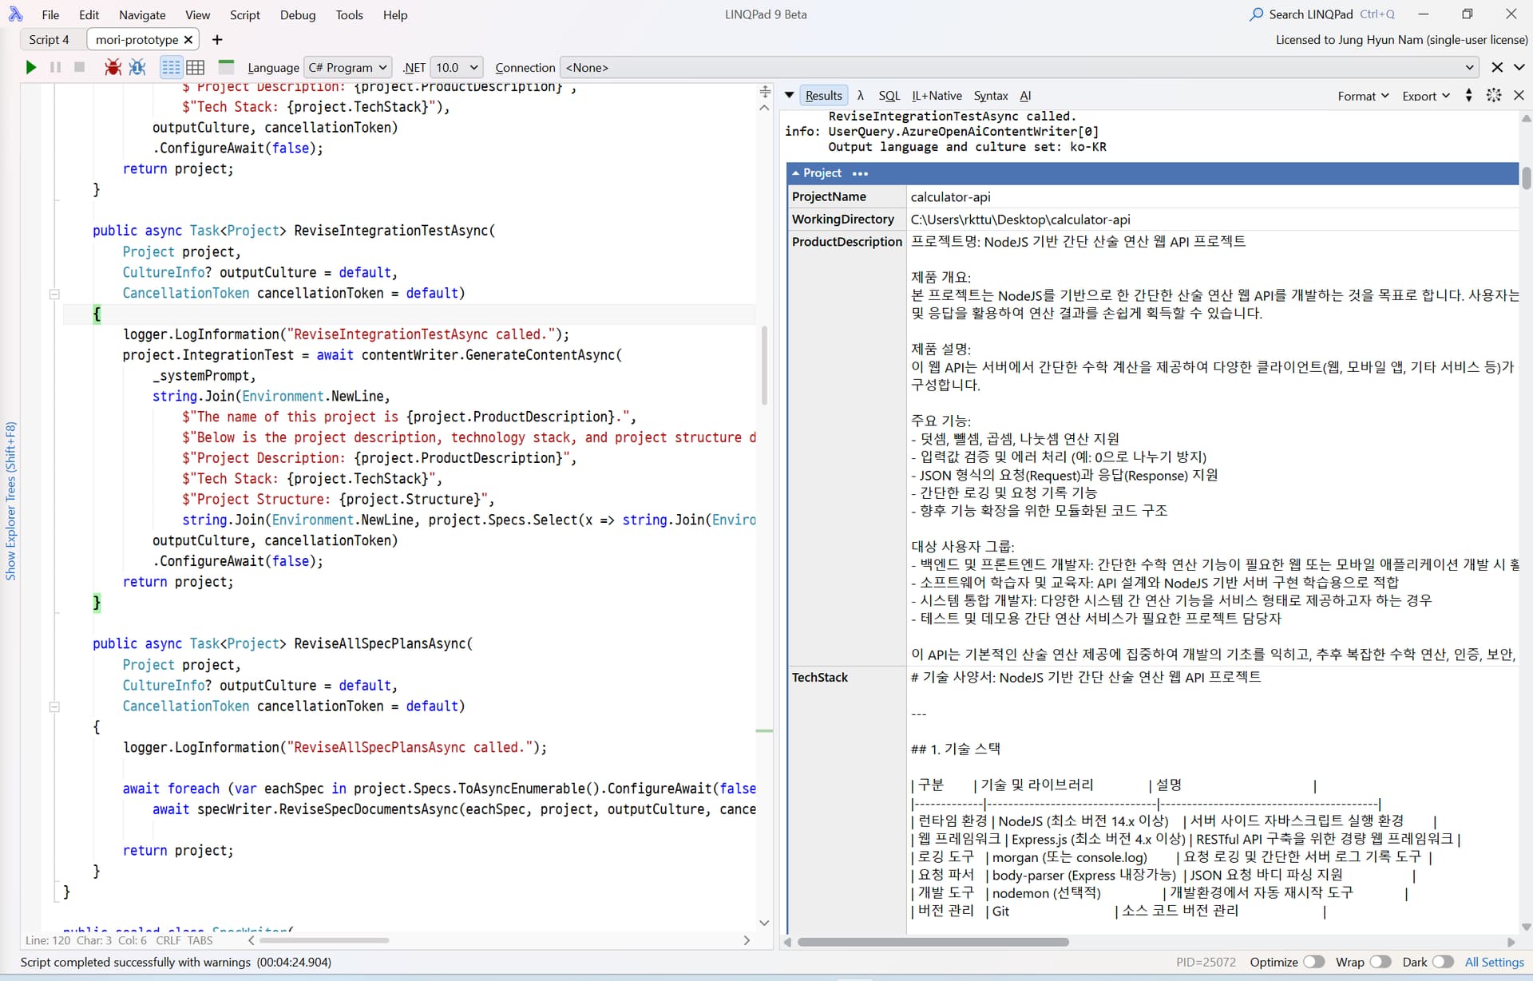Add a new query tab with plus
This screenshot has height=981, width=1533.
(217, 39)
